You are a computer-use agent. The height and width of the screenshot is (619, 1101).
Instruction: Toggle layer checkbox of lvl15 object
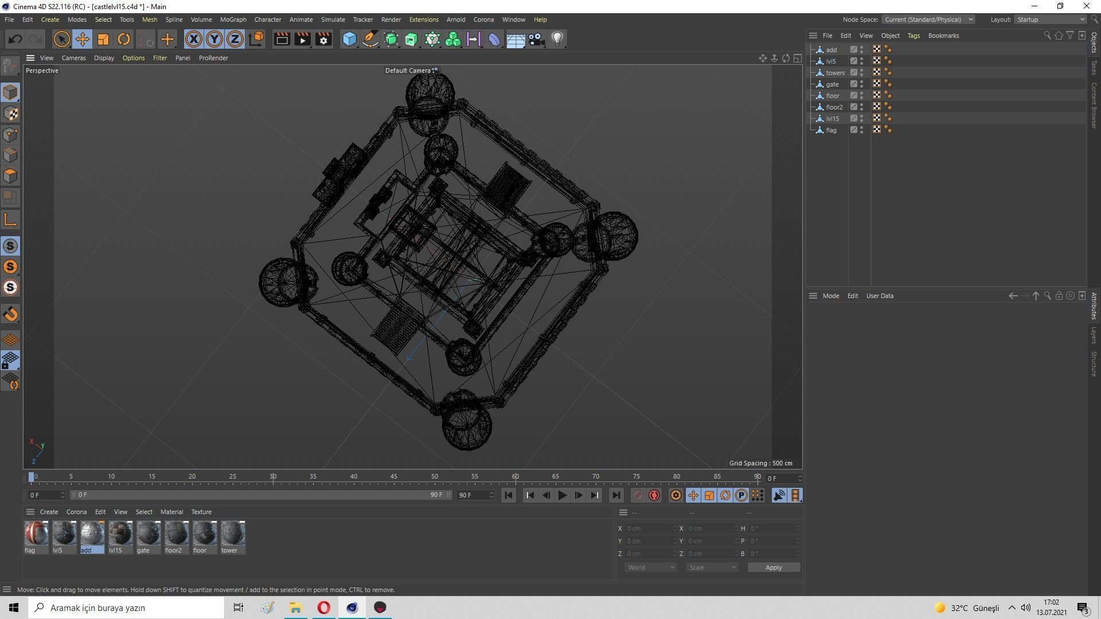(853, 118)
